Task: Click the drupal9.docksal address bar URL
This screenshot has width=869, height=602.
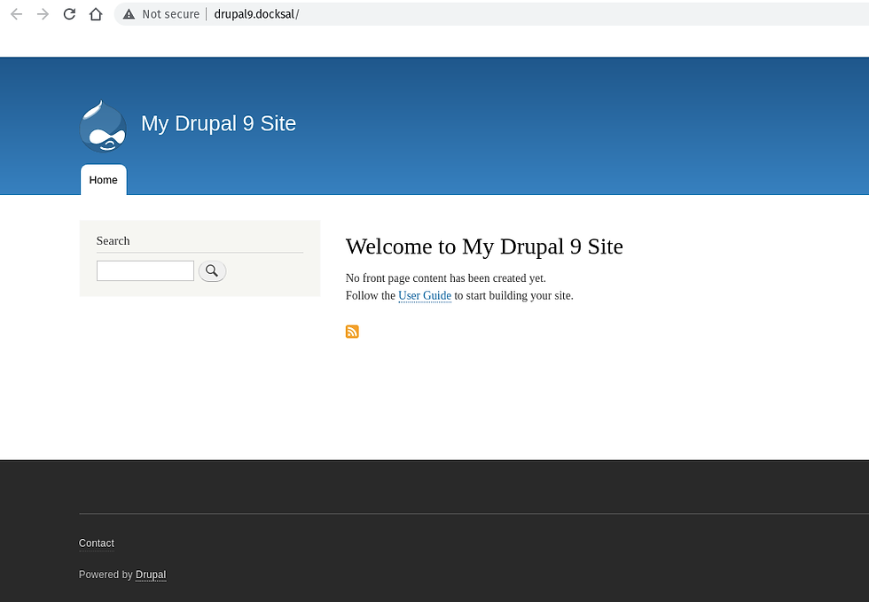Action: pos(256,14)
